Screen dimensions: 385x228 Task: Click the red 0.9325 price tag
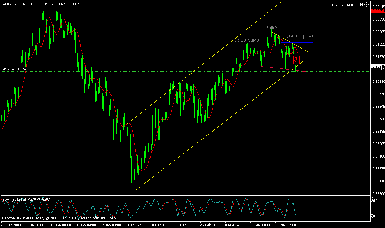point(378,11)
